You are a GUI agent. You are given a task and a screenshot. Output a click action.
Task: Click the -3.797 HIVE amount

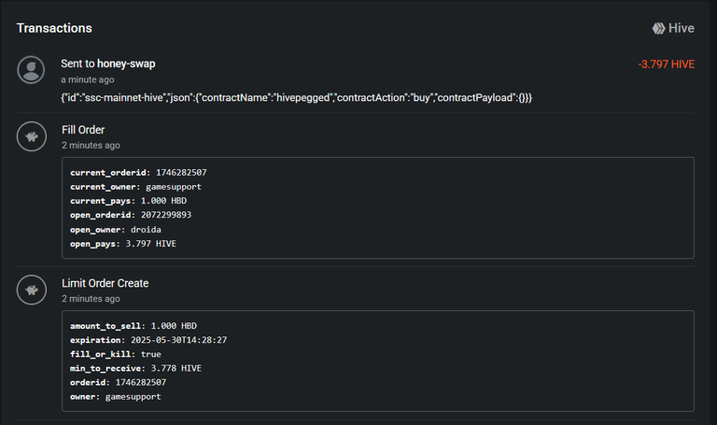pyautogui.click(x=667, y=64)
